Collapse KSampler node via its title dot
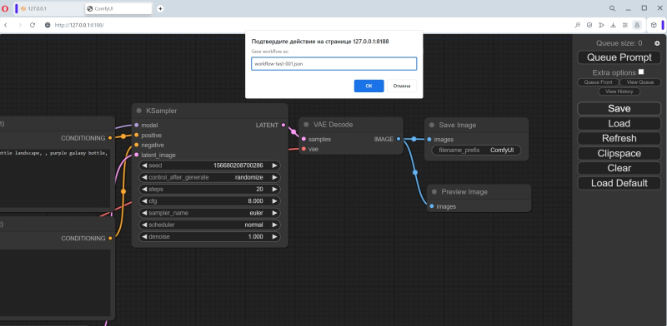The height and width of the screenshot is (326, 667). click(138, 111)
